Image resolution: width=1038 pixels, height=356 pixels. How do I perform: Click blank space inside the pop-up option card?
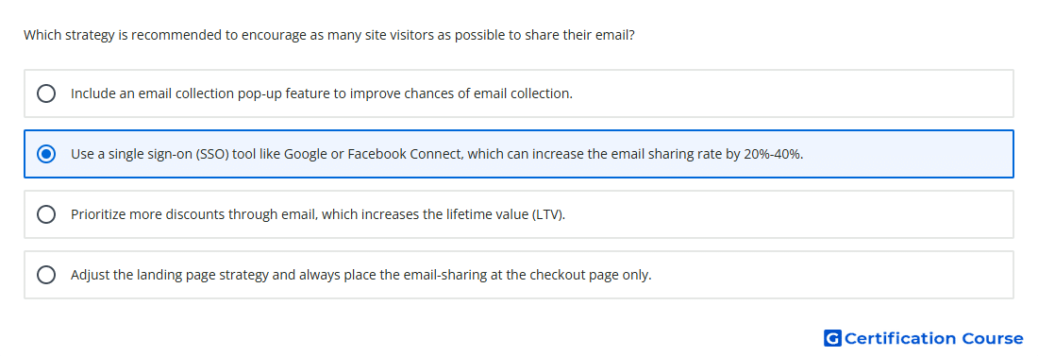pyautogui.click(x=795, y=93)
